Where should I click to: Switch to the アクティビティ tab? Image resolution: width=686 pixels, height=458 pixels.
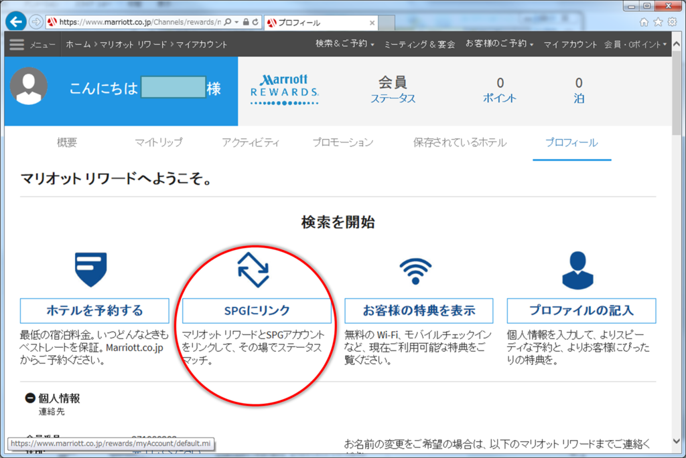click(251, 142)
